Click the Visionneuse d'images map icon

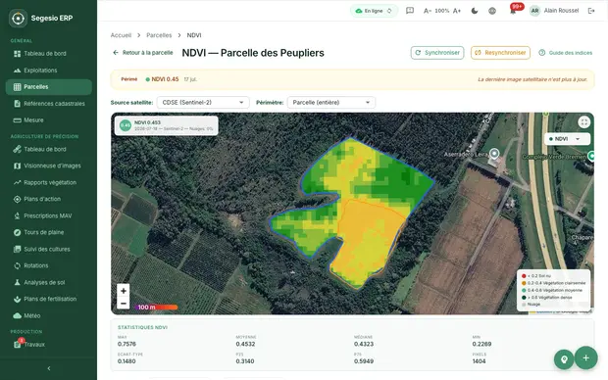17,166
